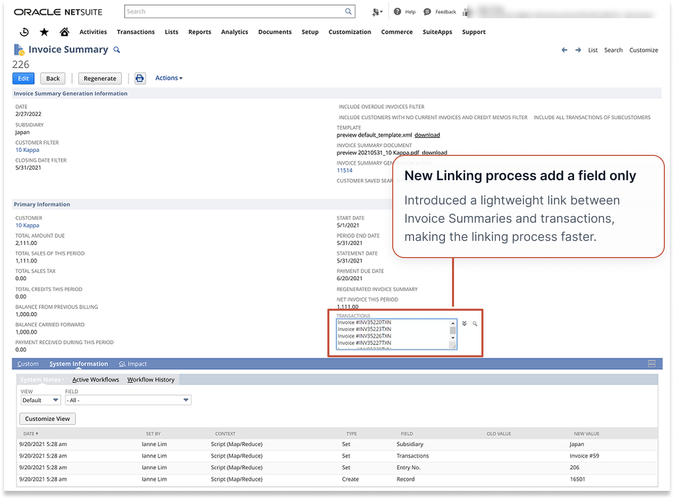The image size is (677, 500).
Task: Click the small magnifier beside Transactions list
Action: (475, 323)
